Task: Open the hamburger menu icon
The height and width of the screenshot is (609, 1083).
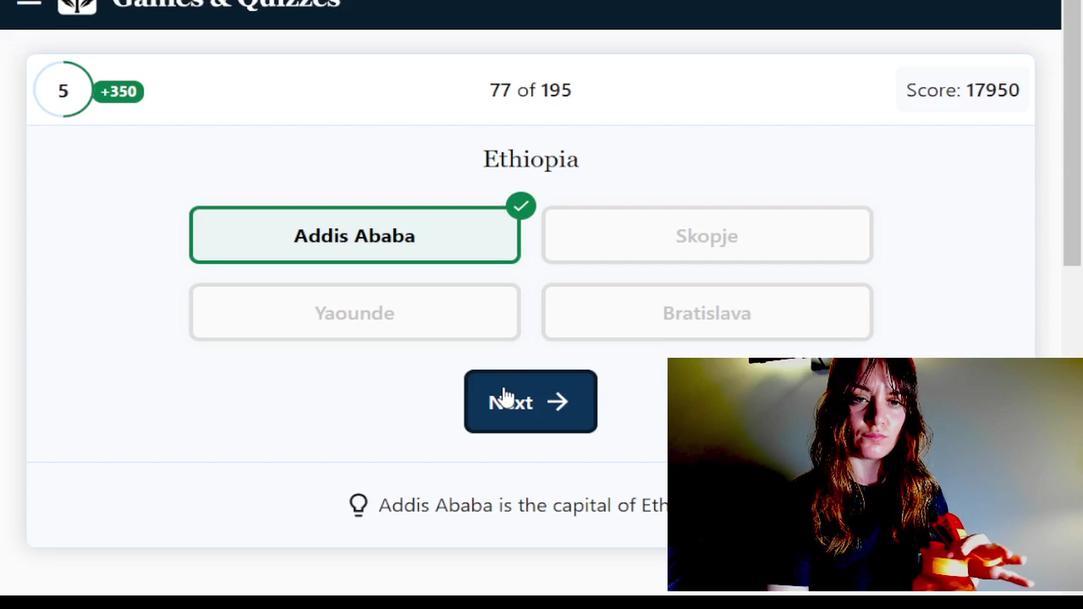Action: [29, 3]
